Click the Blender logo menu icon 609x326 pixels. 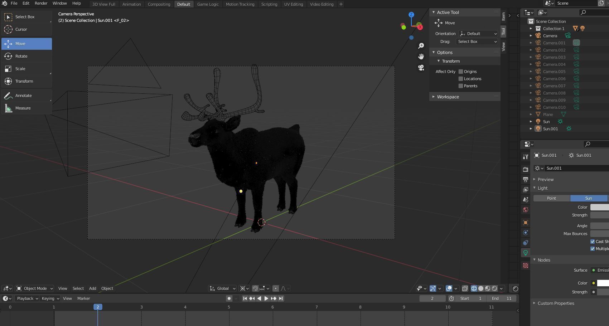[x=4, y=3]
